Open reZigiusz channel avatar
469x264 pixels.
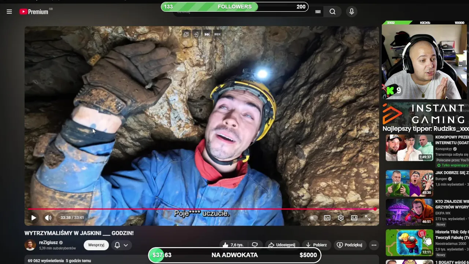[30, 245]
